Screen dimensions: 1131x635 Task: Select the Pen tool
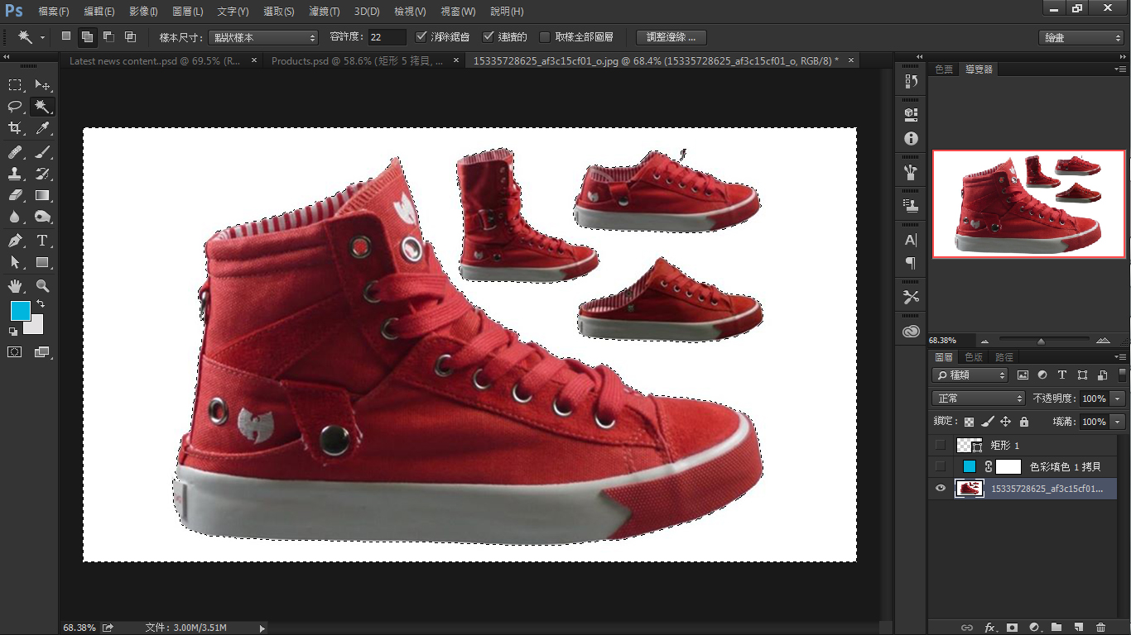15,241
